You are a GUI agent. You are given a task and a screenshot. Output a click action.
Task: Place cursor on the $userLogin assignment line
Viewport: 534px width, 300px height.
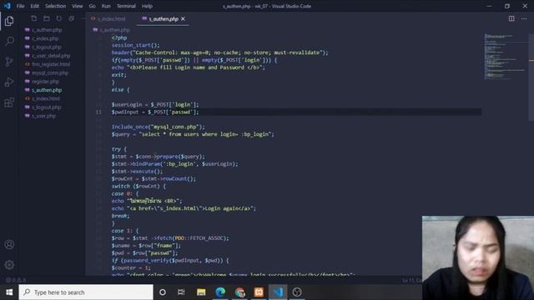[x=155, y=104]
